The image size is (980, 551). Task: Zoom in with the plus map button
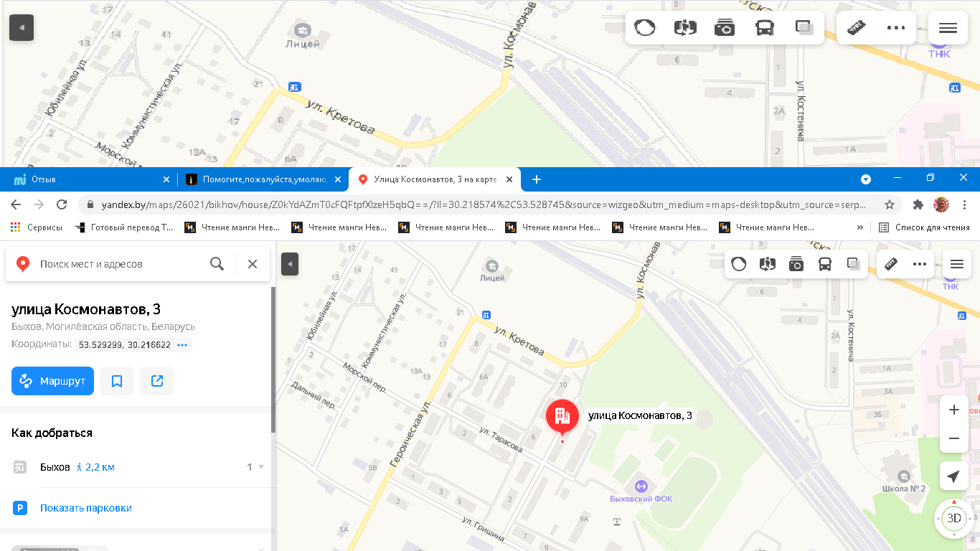(953, 410)
